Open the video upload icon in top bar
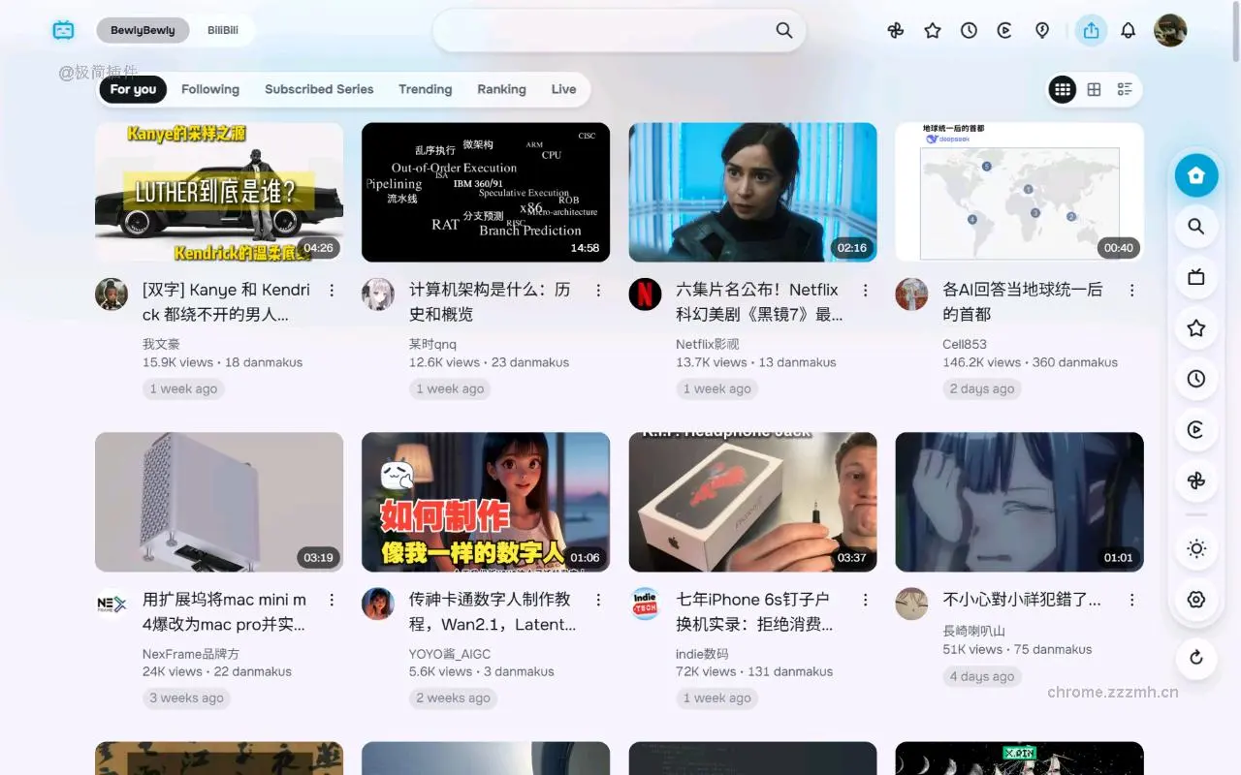Screen dimensions: 1241x775 pyautogui.click(x=1091, y=30)
